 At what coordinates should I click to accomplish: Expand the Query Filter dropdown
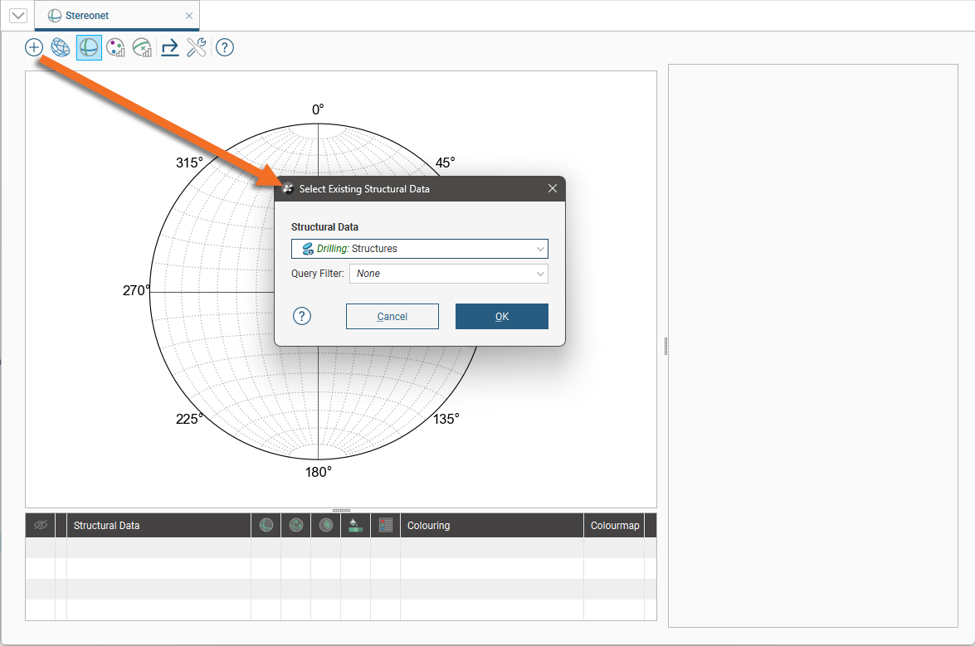pyautogui.click(x=448, y=274)
